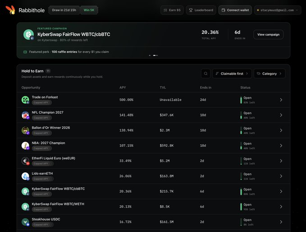306x232 pixels.
Task: Click the Hold to Earn count badge 11
Action: point(48,71)
